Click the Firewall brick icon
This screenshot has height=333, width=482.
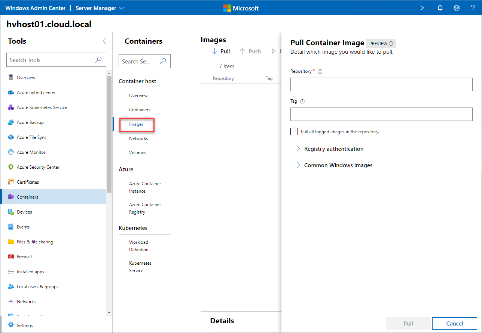point(11,257)
